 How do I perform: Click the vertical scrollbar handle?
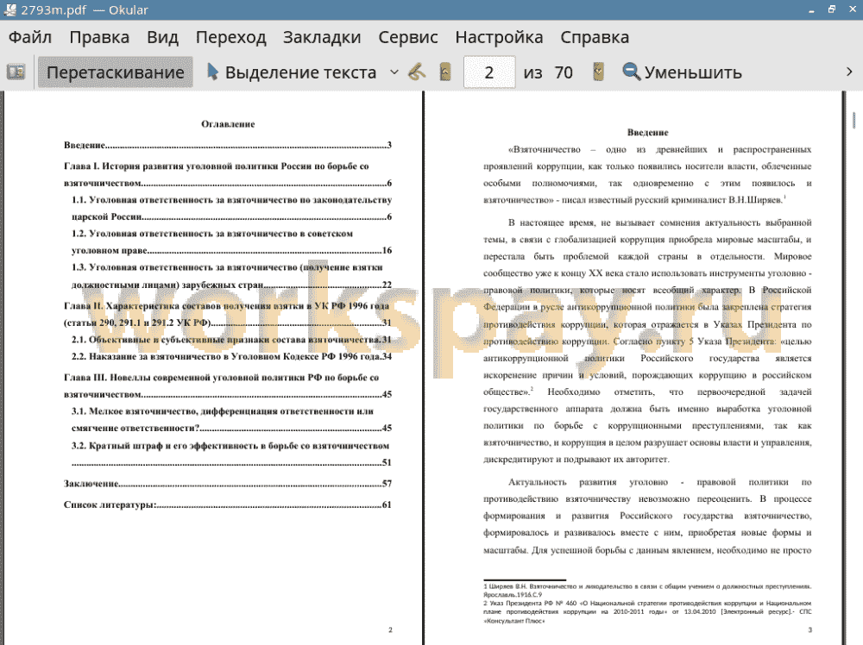pyautogui.click(x=854, y=121)
